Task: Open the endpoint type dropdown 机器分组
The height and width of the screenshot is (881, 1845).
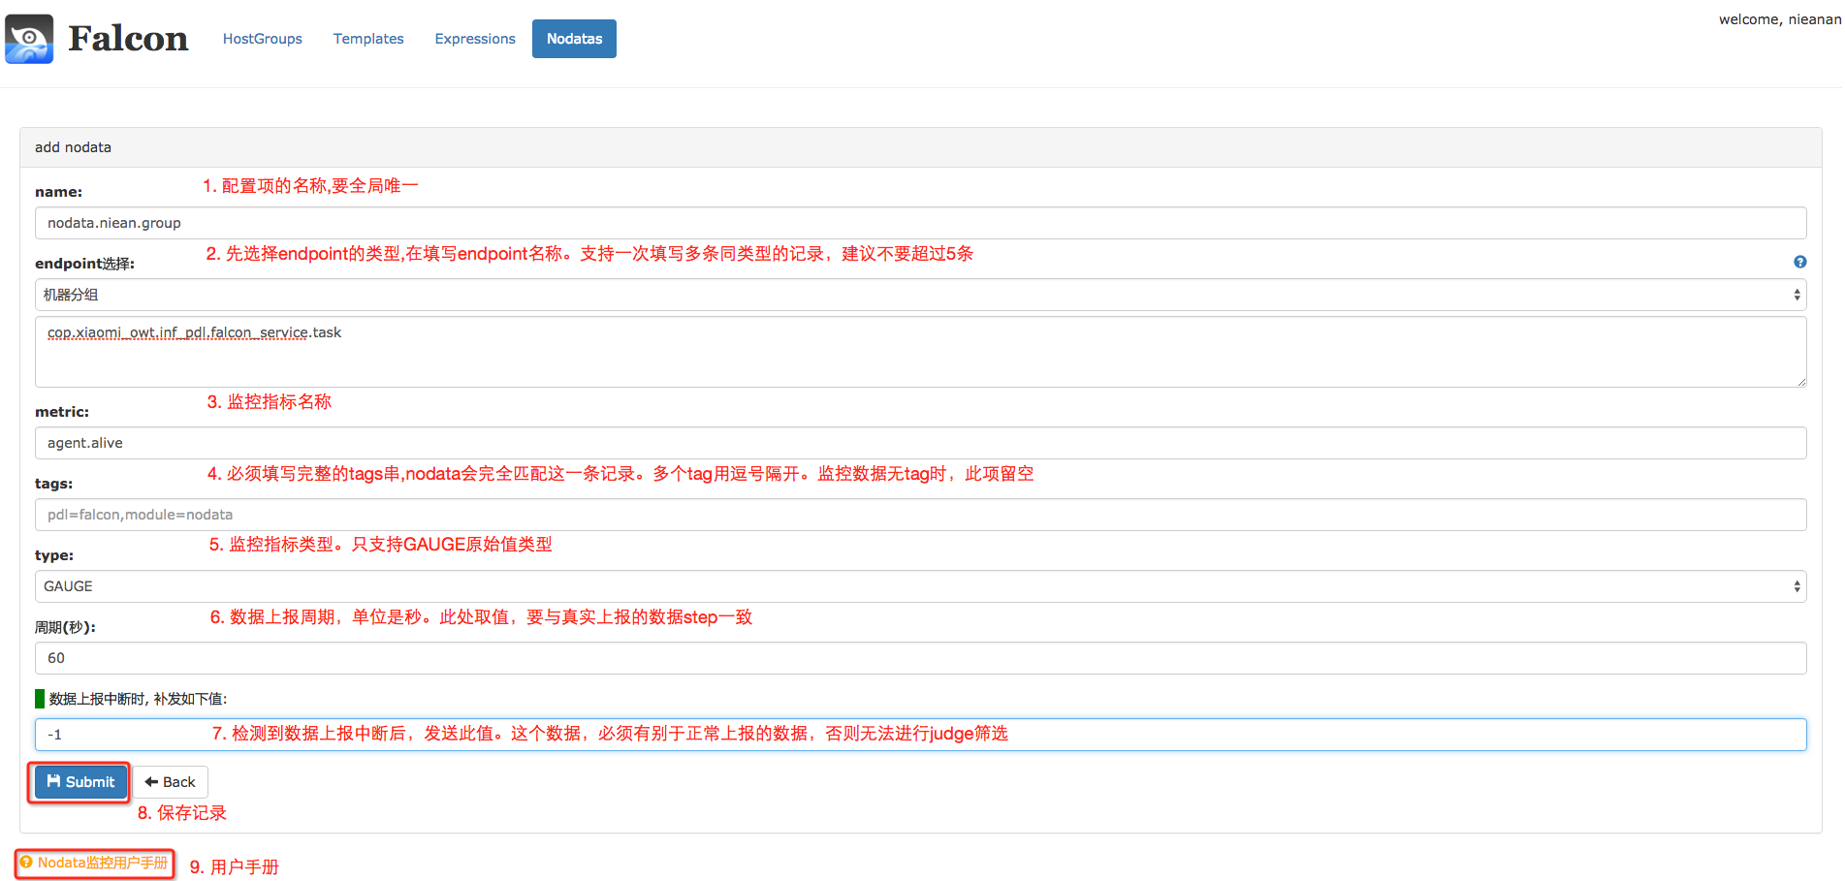Action: point(920,295)
